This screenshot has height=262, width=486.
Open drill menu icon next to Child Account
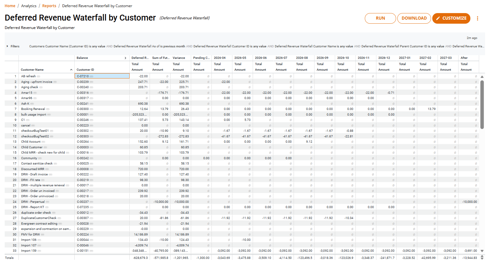tap(43, 142)
